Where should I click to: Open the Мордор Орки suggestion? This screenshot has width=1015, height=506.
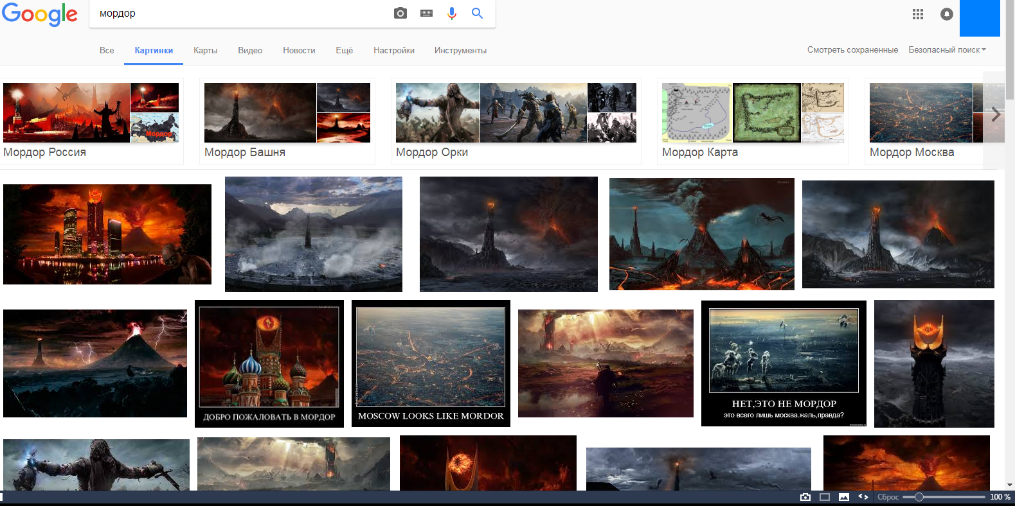pos(516,121)
